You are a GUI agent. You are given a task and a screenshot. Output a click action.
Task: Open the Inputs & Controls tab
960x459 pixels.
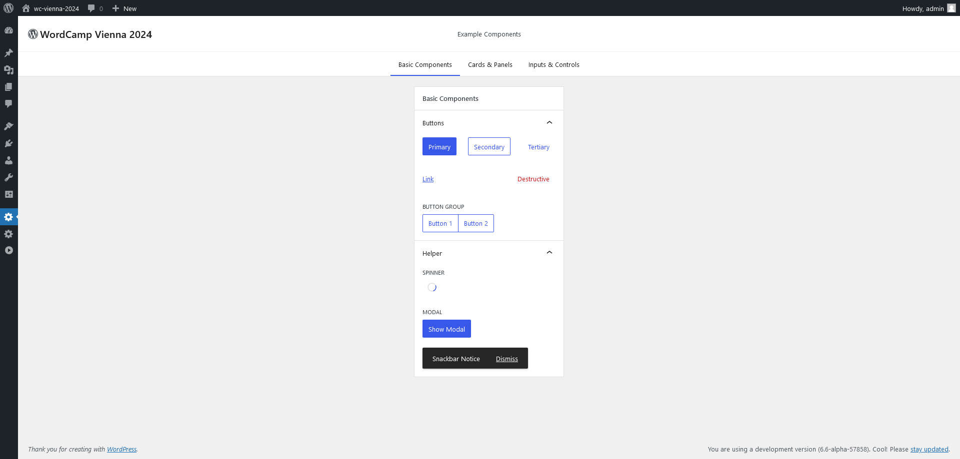[553, 64]
